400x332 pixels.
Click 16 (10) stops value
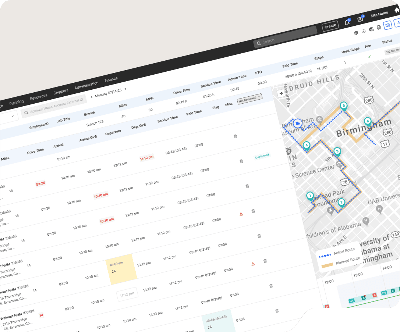[x=322, y=68]
